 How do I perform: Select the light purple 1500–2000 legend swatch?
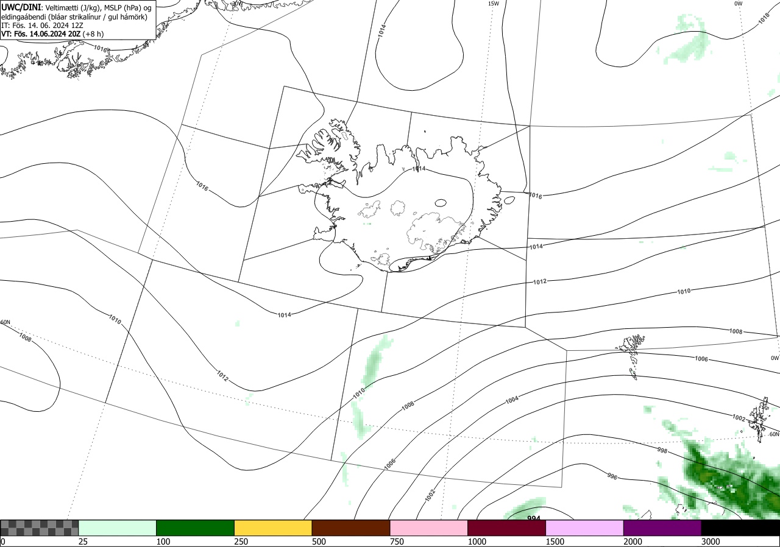(x=584, y=528)
